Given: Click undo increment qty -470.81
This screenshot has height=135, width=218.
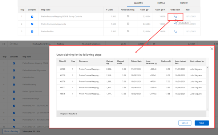Looking at the screenshot, I should [x=153, y=81].
